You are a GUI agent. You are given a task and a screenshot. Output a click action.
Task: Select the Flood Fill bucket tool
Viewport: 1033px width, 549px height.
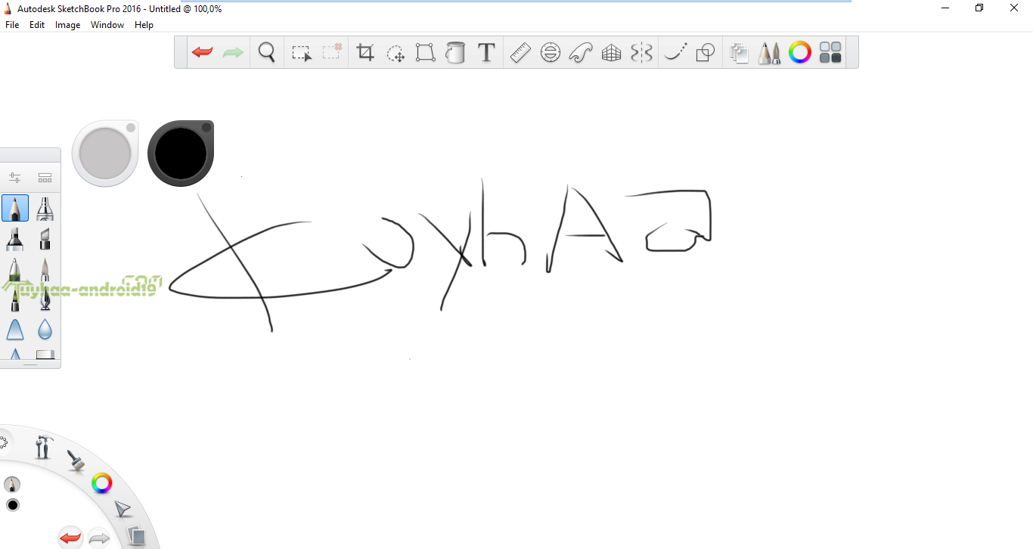click(455, 52)
